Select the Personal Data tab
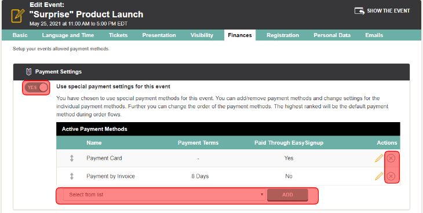 tap(332, 35)
